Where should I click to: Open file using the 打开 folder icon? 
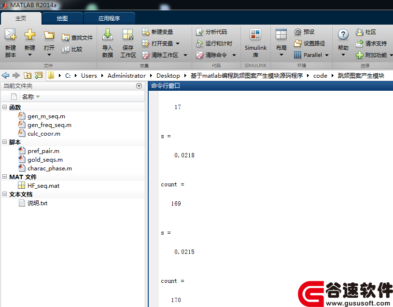pos(49,35)
